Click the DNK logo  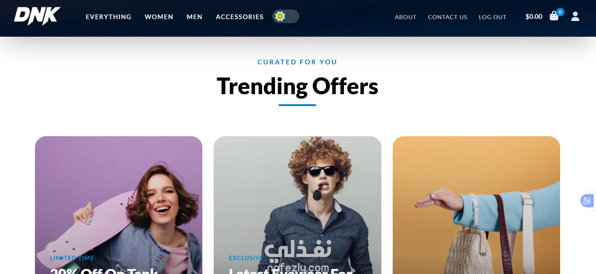pyautogui.click(x=37, y=16)
